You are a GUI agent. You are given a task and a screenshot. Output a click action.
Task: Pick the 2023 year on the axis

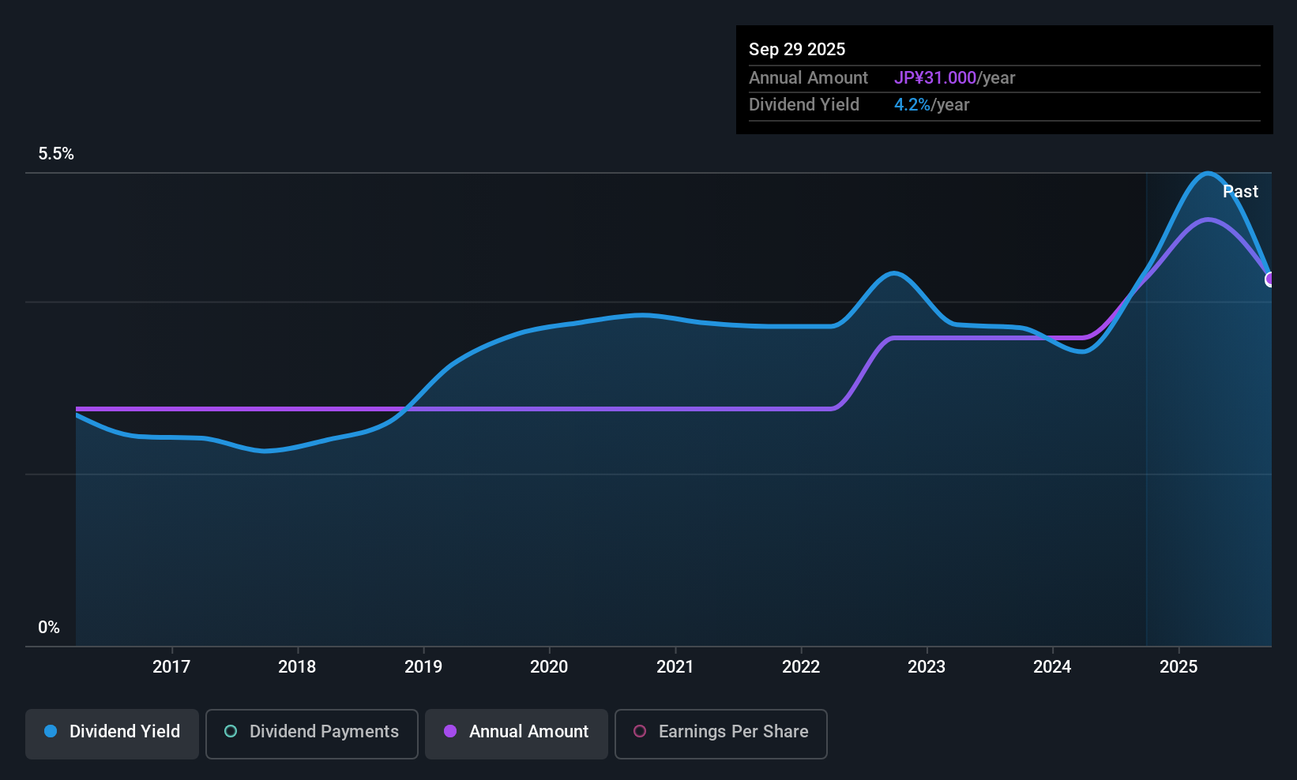(927, 666)
